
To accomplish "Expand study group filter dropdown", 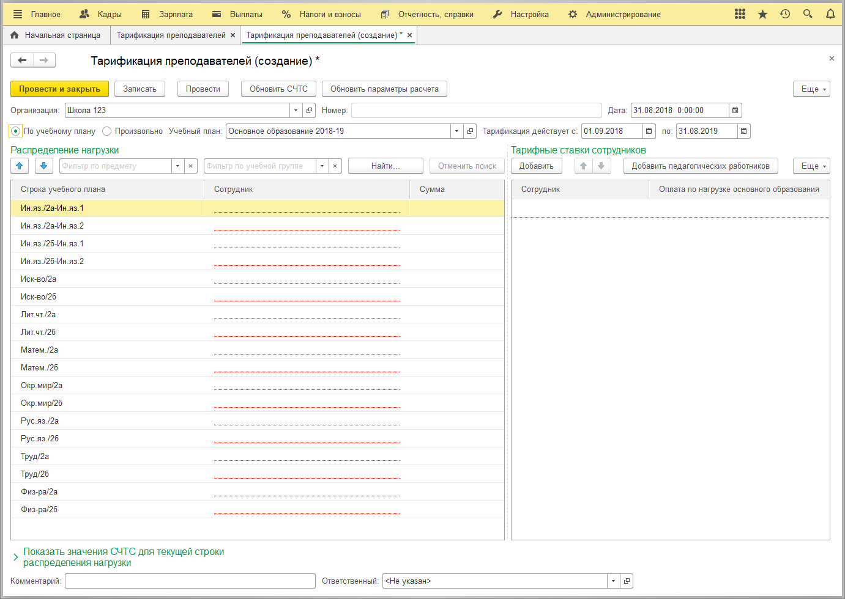I will [322, 166].
